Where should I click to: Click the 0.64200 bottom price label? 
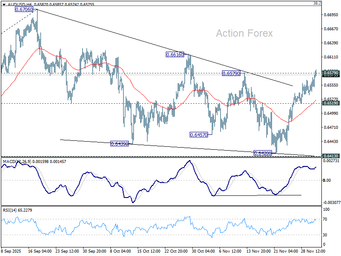pyautogui.click(x=263, y=153)
